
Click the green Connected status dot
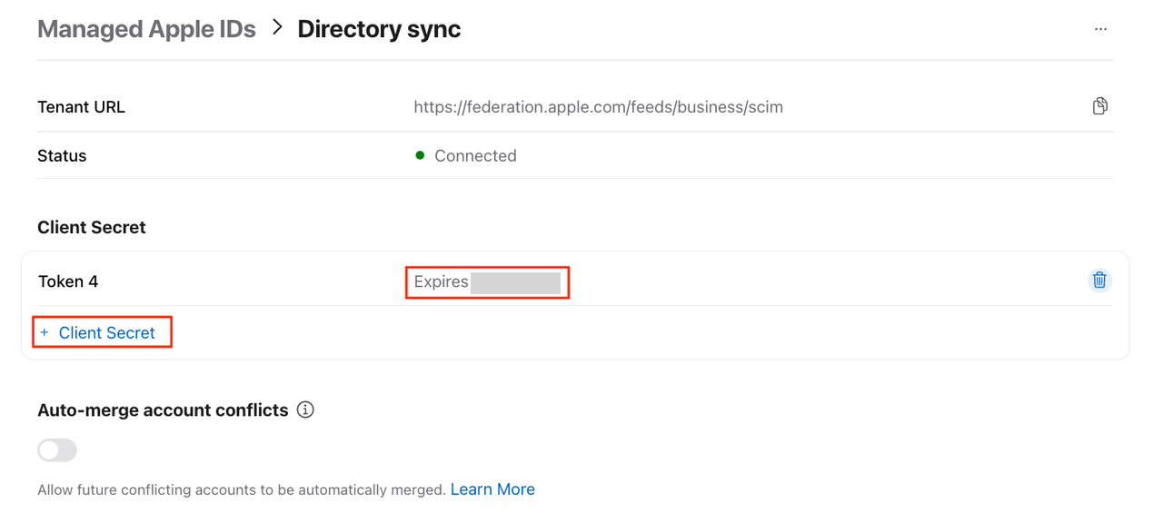(x=420, y=155)
